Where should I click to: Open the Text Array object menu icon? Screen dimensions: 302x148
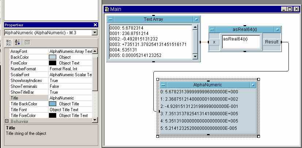(111, 19)
